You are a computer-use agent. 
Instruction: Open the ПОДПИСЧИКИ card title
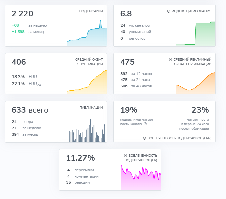tap(91, 11)
